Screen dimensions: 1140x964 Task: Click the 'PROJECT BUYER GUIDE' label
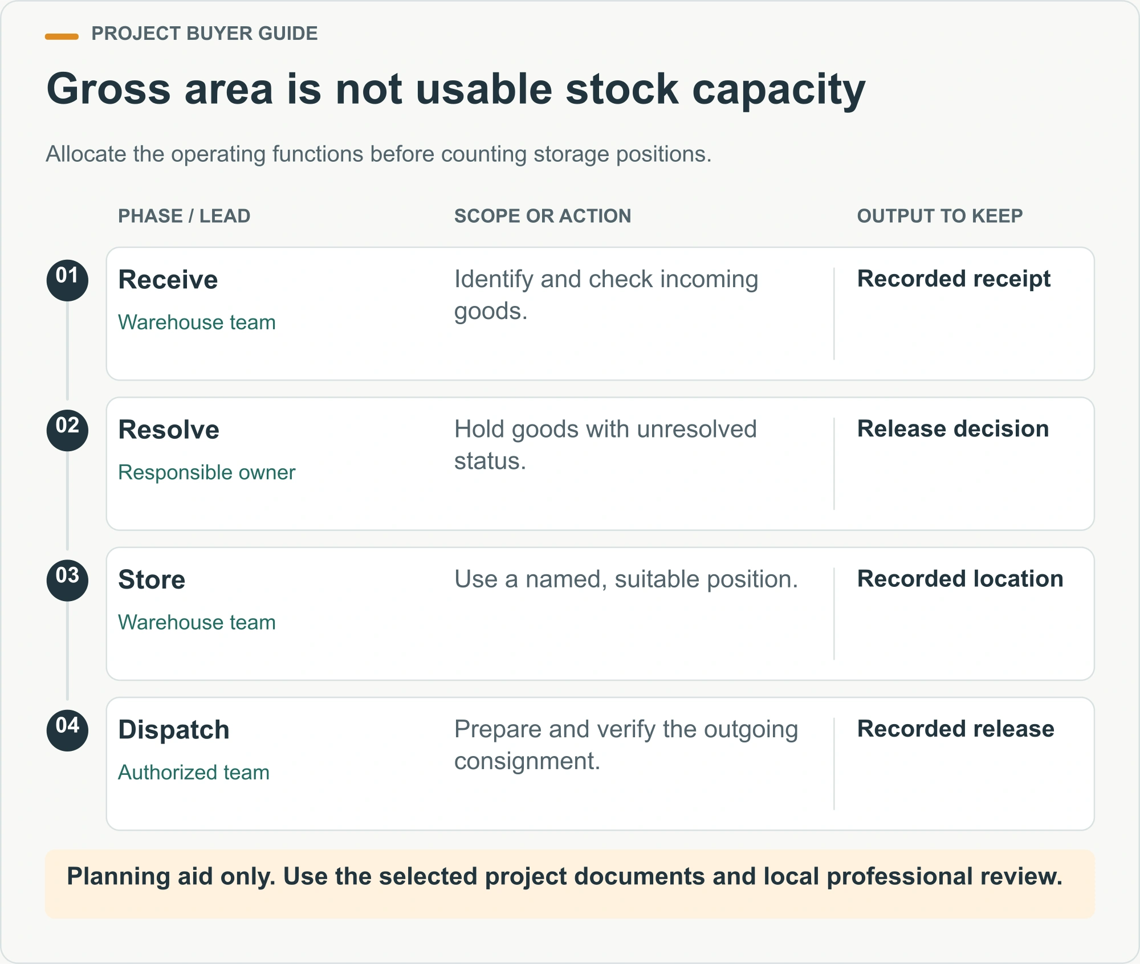coord(204,34)
